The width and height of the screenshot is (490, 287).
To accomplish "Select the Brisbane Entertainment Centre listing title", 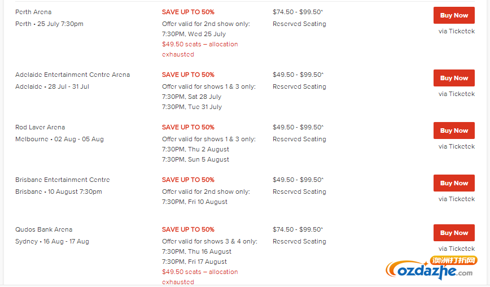I will [63, 180].
